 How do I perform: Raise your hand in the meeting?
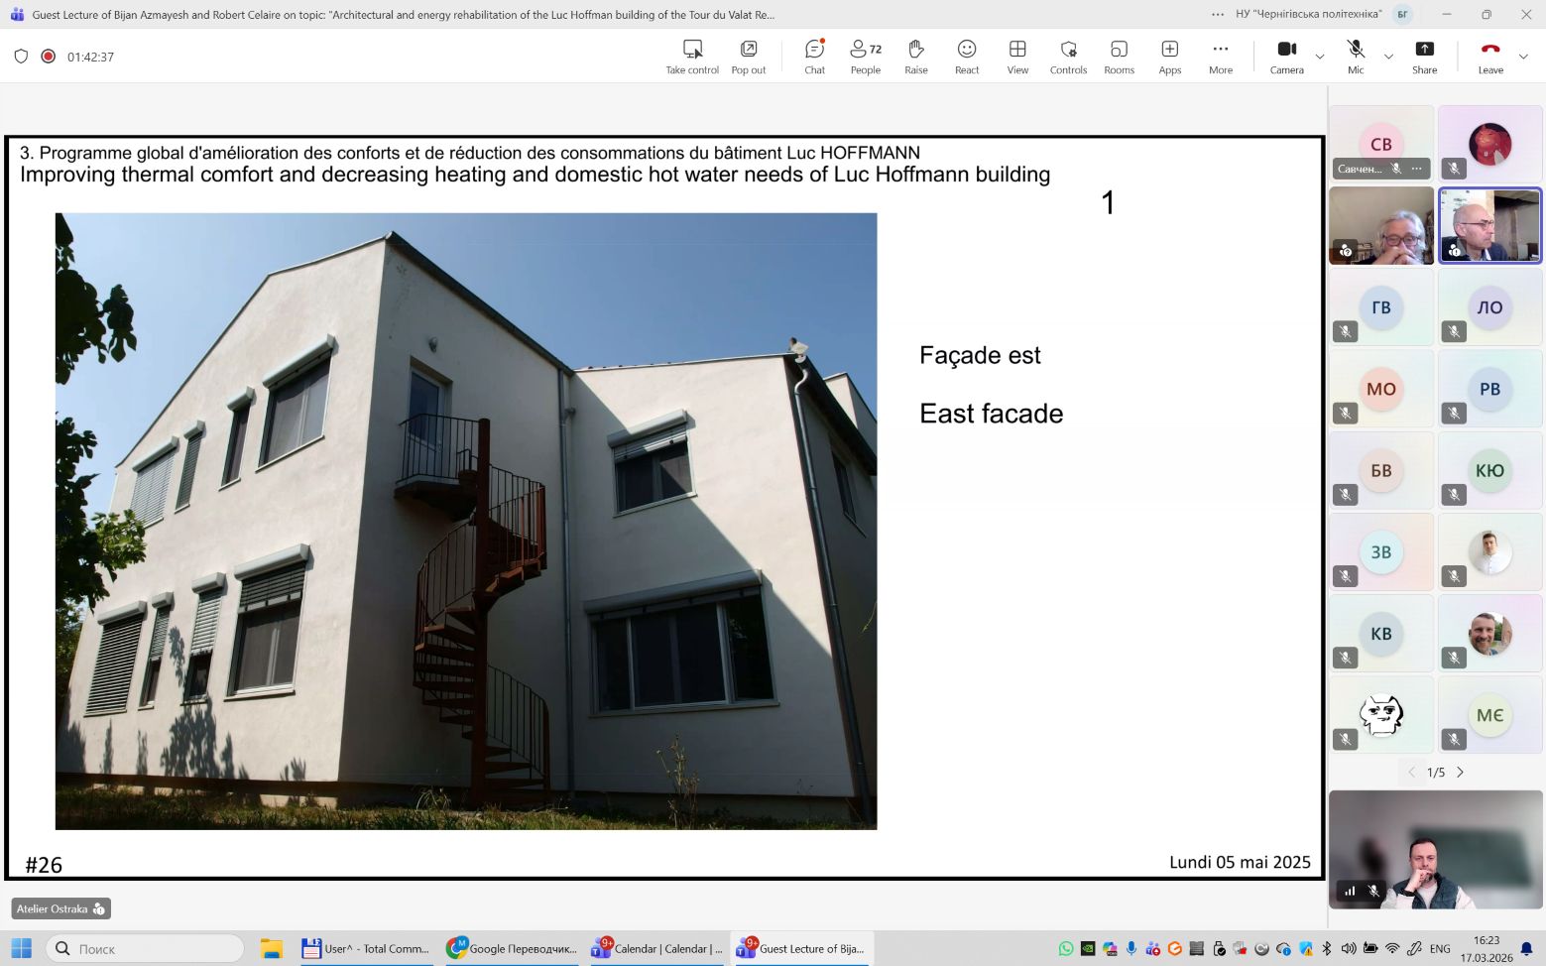point(915,57)
